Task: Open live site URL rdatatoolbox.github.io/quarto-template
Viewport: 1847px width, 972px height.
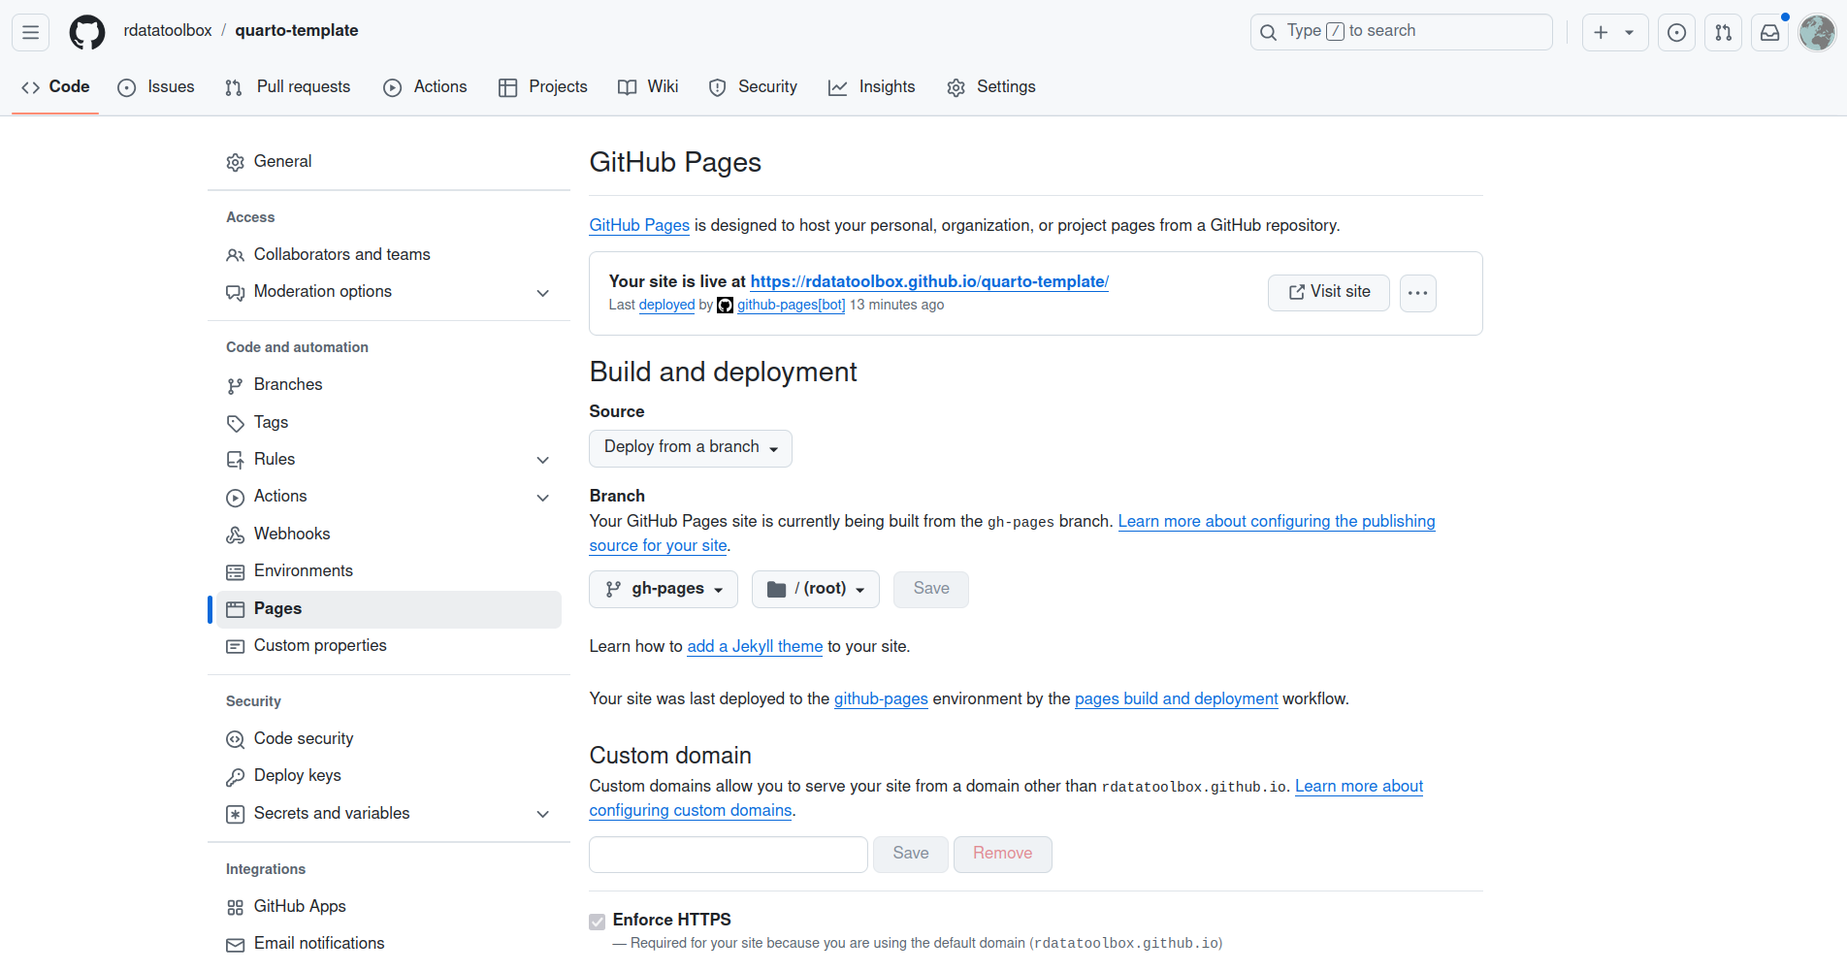Action: (x=929, y=281)
